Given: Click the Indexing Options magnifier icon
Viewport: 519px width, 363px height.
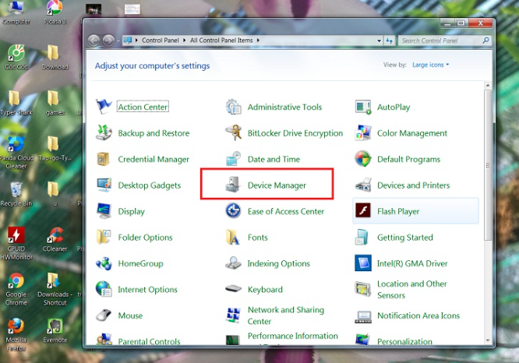Looking at the screenshot, I should tap(233, 263).
